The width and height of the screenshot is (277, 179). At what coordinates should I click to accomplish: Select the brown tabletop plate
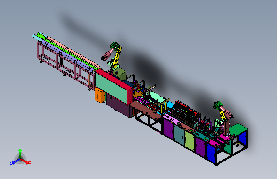(145, 111)
